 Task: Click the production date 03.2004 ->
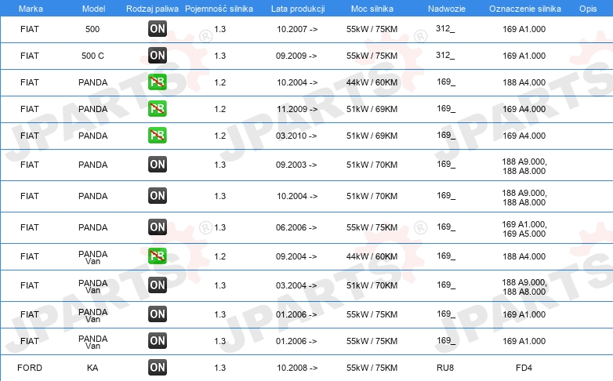click(296, 285)
